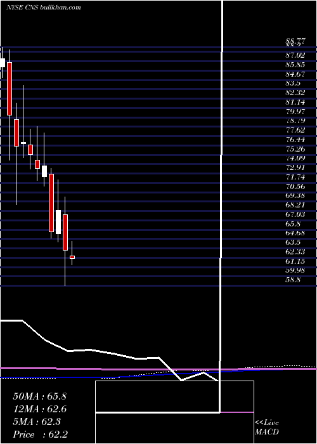Click the 76.44 price axis label
The image size is (317, 444).
click(x=295, y=140)
